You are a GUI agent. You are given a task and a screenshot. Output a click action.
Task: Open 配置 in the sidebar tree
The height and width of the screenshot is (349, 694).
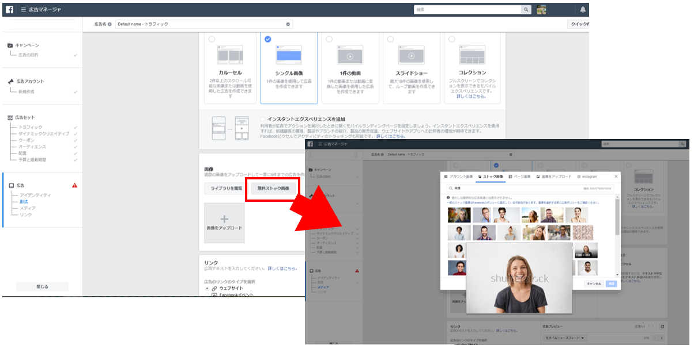pos(22,153)
